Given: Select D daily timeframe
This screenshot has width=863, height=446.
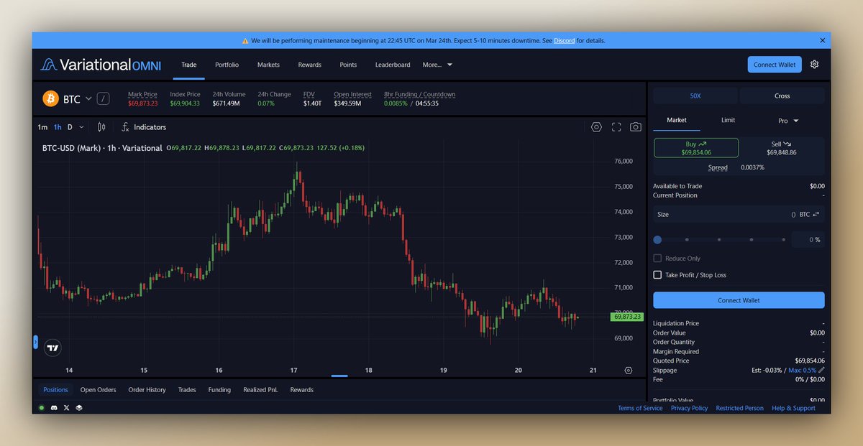Looking at the screenshot, I should 70,127.
